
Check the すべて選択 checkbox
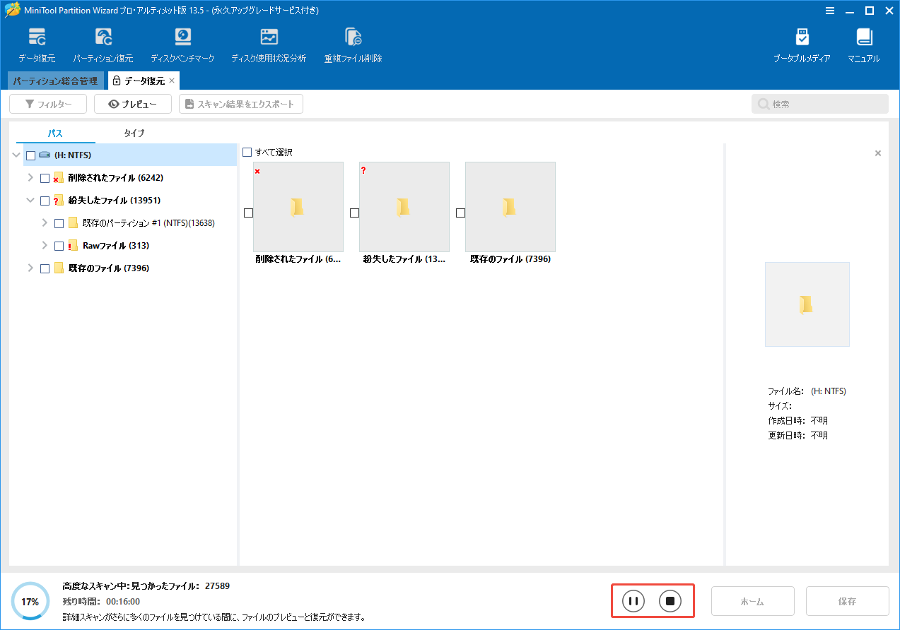click(247, 152)
